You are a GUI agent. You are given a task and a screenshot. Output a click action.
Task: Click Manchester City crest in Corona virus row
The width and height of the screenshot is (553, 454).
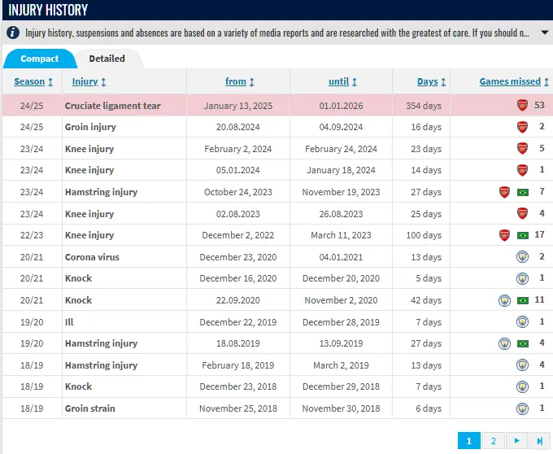[x=522, y=257]
